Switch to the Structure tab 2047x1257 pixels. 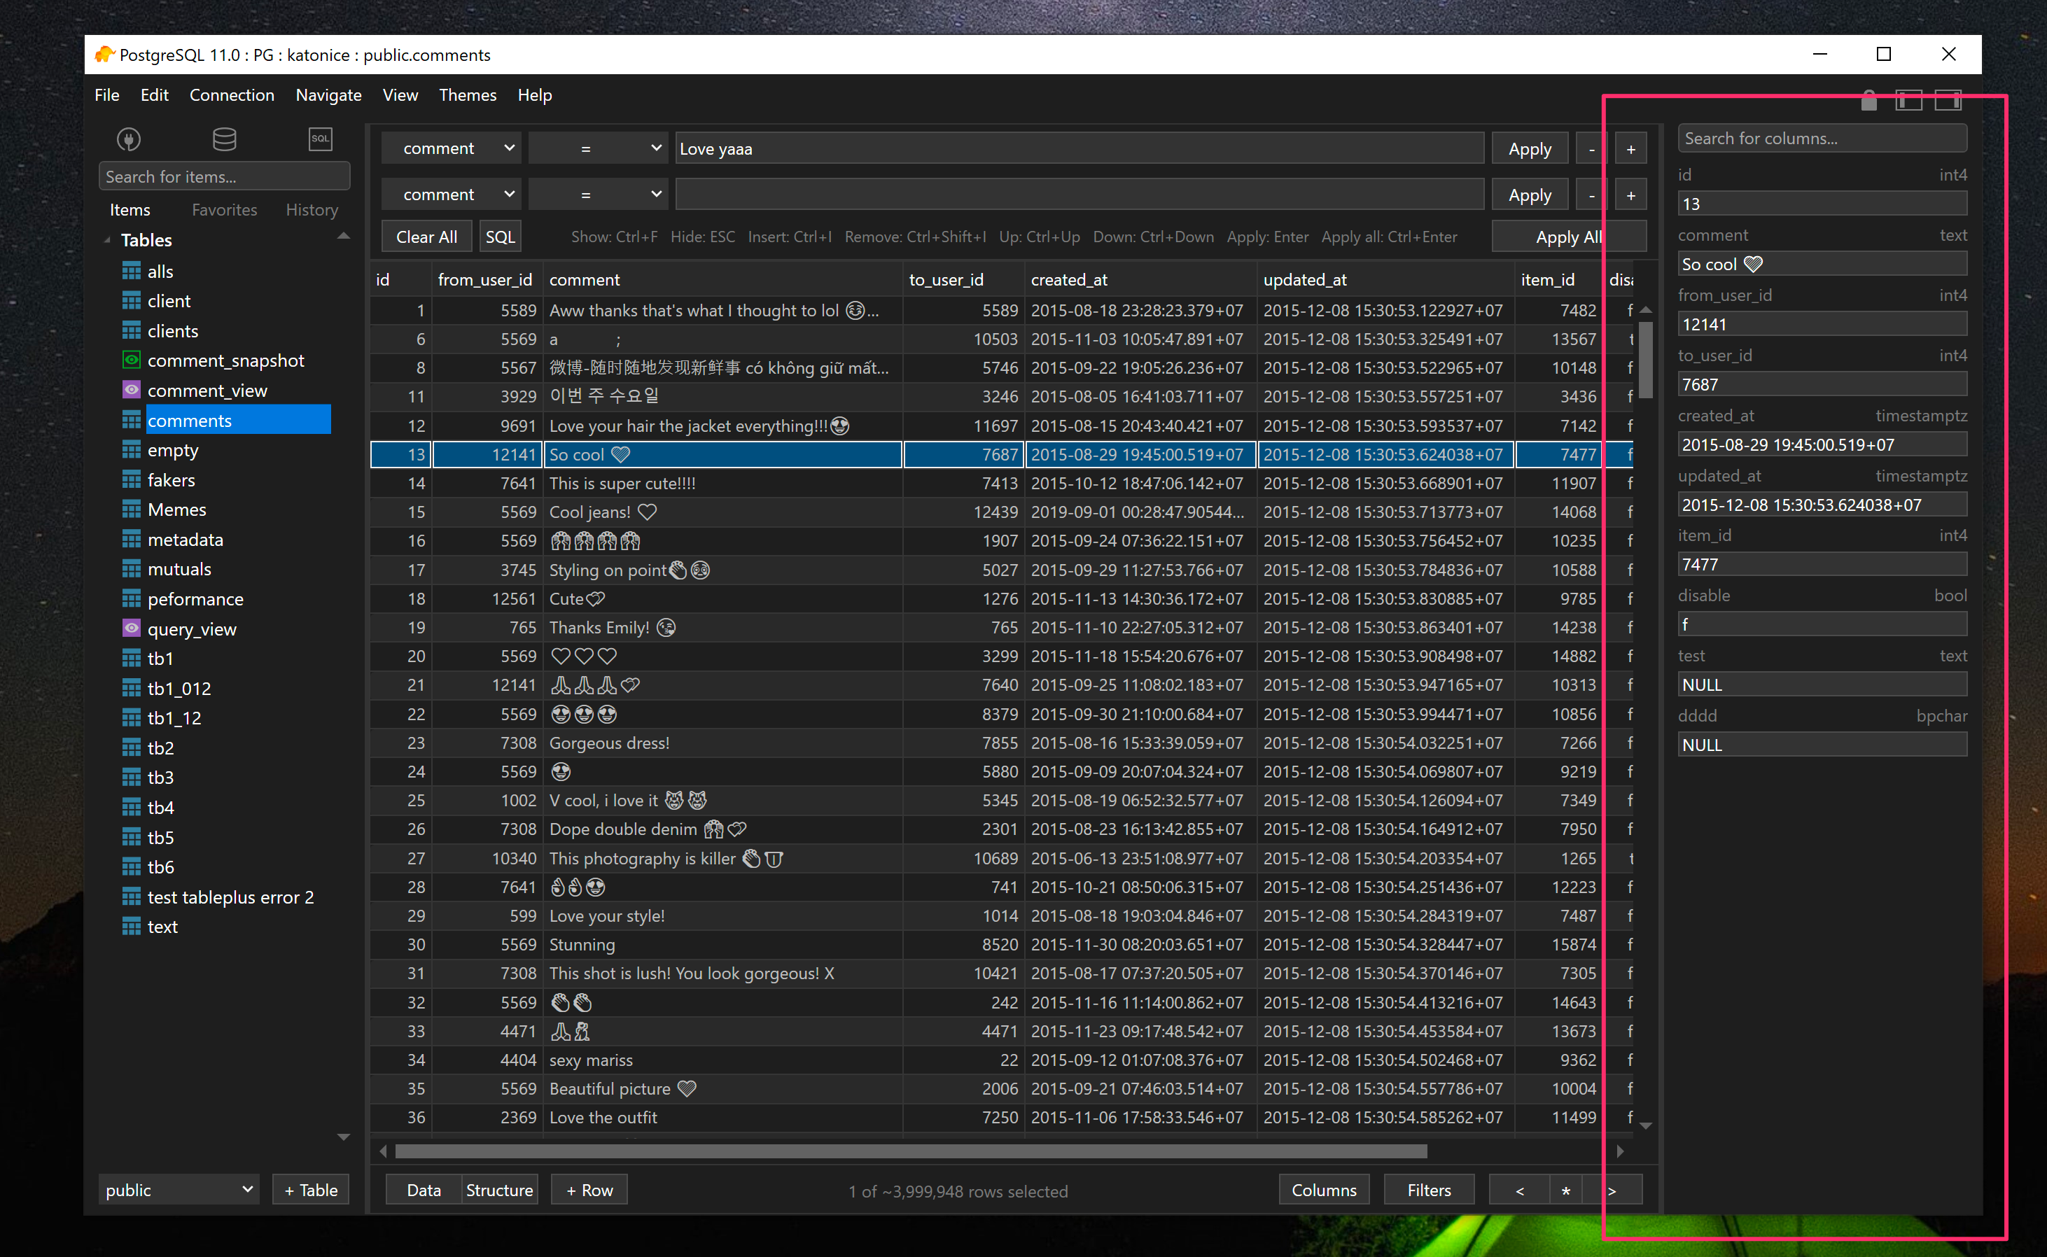point(499,1190)
